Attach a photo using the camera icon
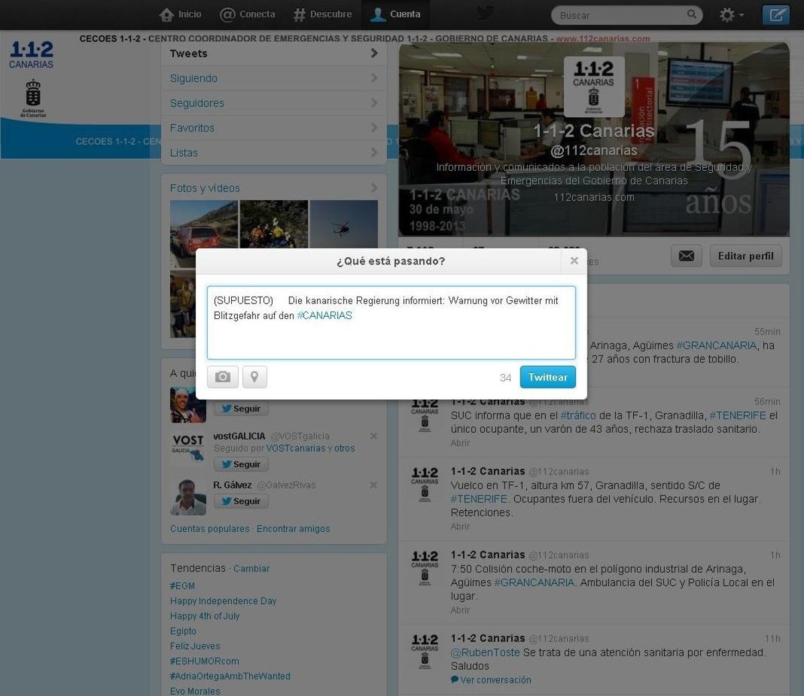This screenshot has height=696, width=804. coord(222,377)
